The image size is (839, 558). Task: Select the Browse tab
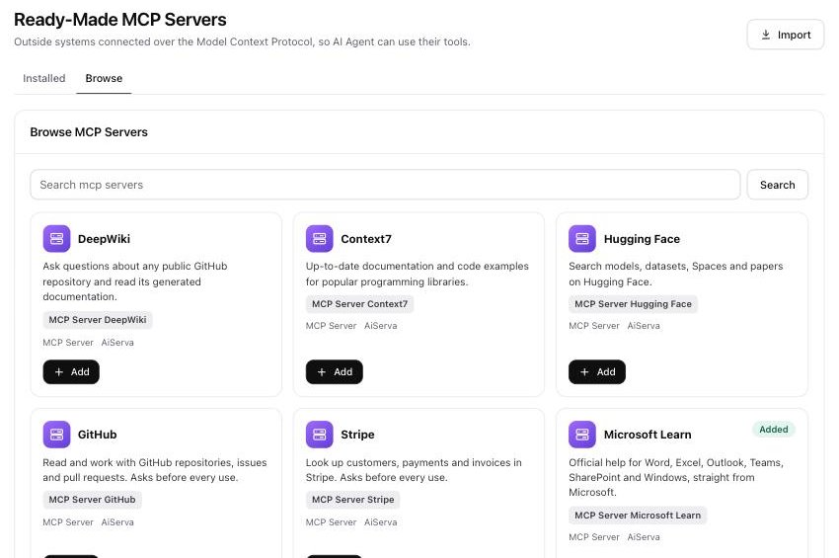[x=104, y=78]
